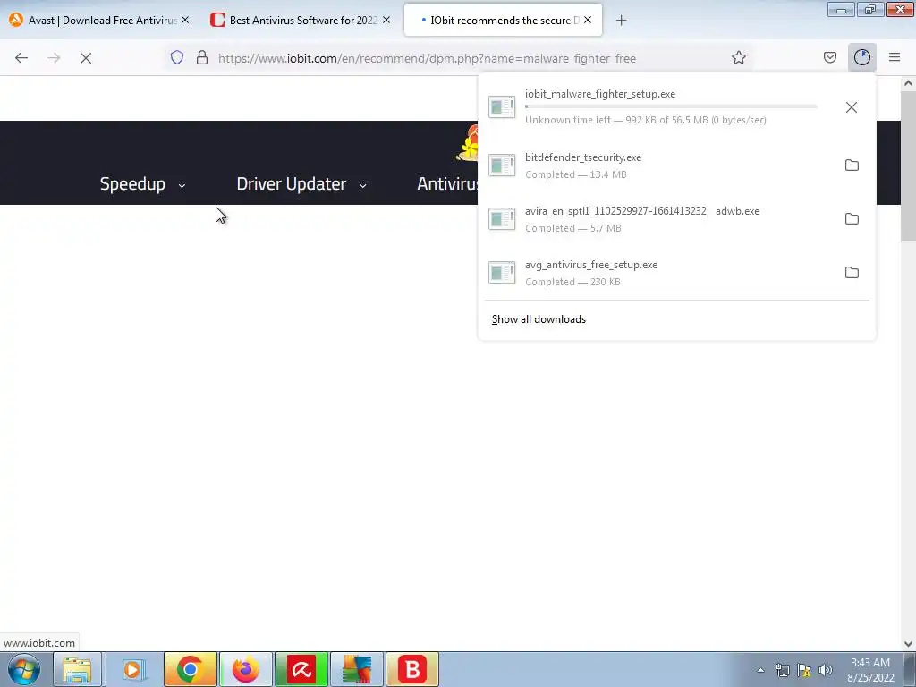916x687 pixels.
Task: Open the Driver Updater navigation item
Action: click(x=292, y=184)
